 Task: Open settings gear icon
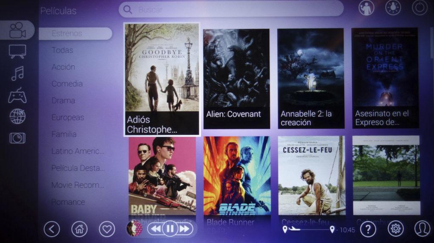(395, 229)
